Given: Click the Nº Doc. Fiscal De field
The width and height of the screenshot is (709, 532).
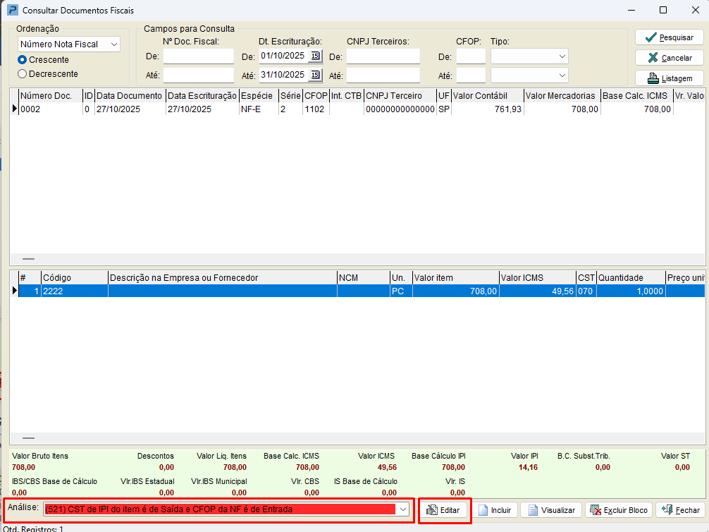Looking at the screenshot, I should coord(198,56).
